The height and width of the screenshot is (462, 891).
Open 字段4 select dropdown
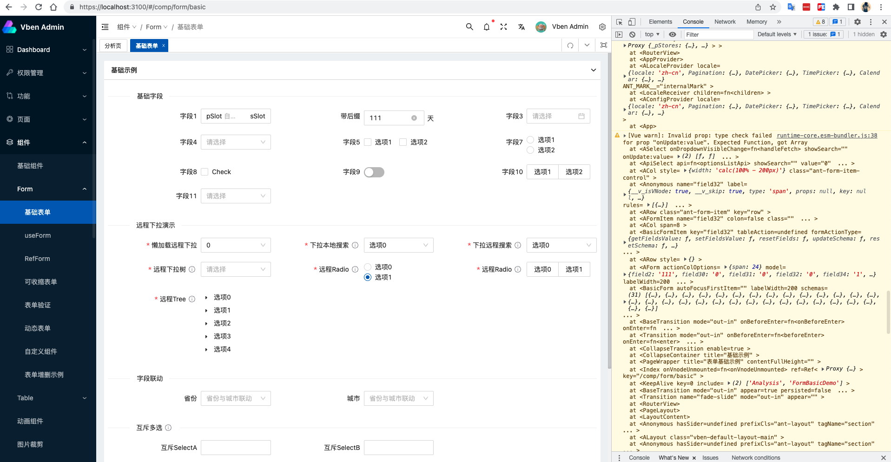(236, 142)
